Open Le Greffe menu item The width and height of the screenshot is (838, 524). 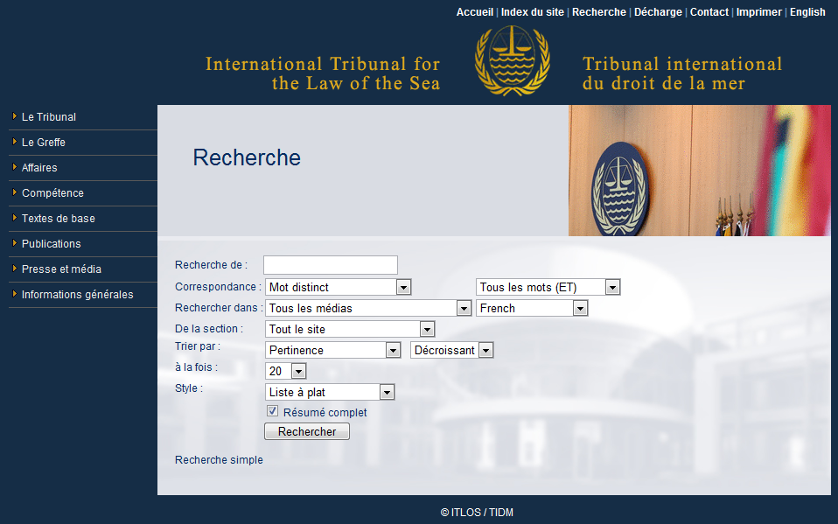pos(43,143)
